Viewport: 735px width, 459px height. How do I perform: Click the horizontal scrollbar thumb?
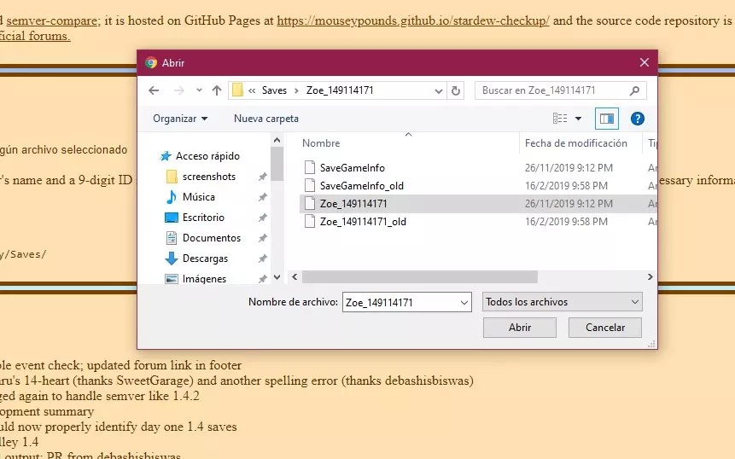click(419, 276)
